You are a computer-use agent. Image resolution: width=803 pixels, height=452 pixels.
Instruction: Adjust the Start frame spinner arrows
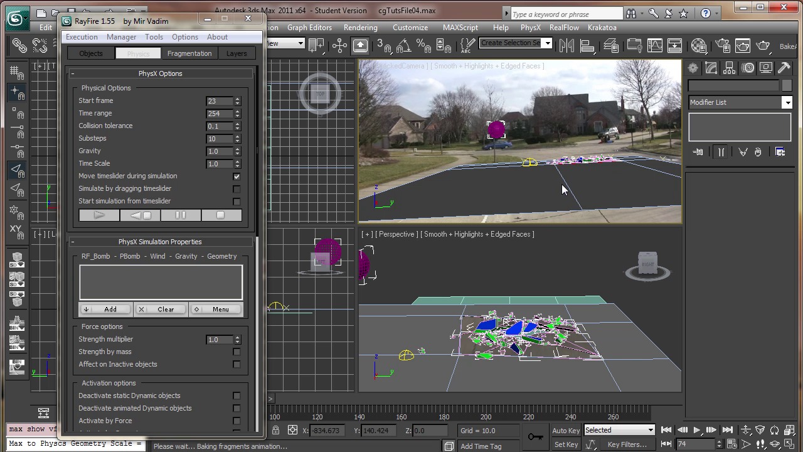[237, 101]
